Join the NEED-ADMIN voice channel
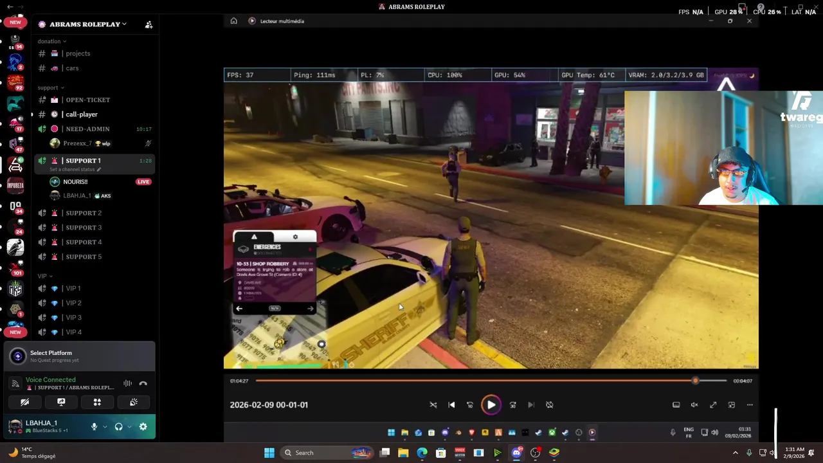 tap(95, 129)
